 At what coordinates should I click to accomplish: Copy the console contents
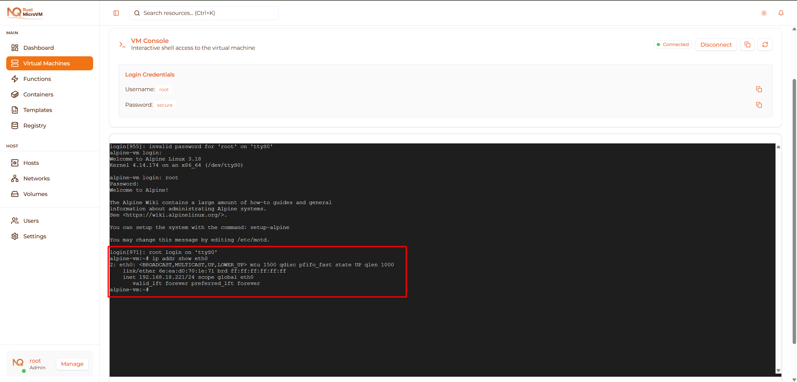point(747,44)
